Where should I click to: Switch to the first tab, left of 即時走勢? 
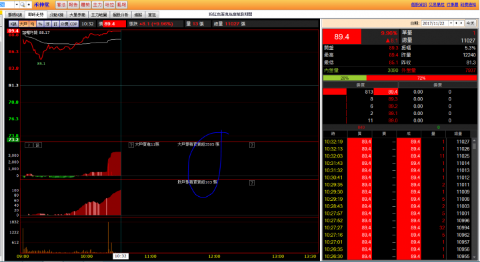(15, 15)
